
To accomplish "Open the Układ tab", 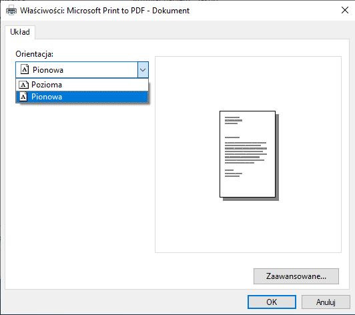I will (20, 32).
